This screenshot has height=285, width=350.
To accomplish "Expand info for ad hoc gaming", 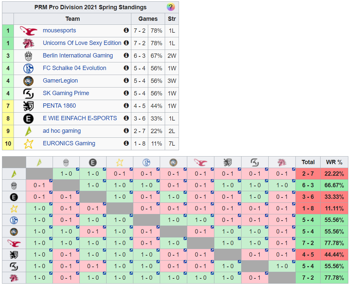I will click(126, 131).
